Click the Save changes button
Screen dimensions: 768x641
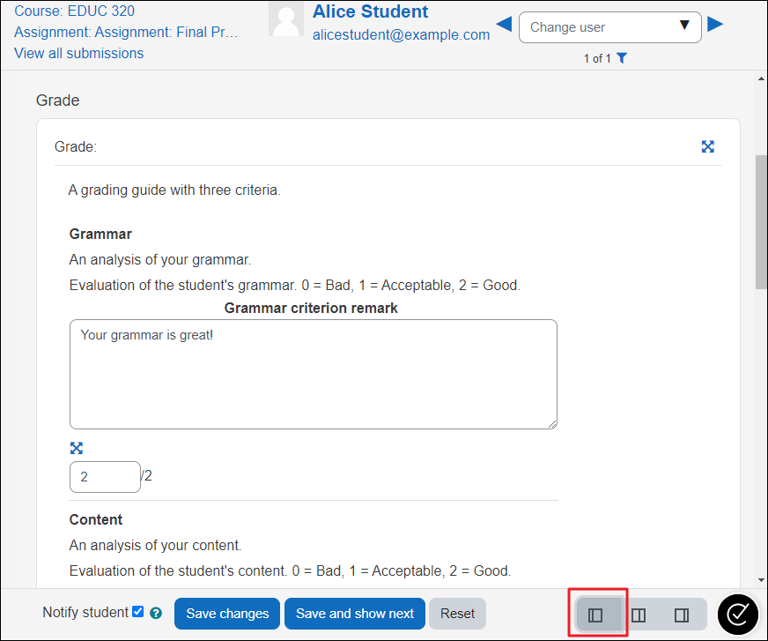(227, 614)
